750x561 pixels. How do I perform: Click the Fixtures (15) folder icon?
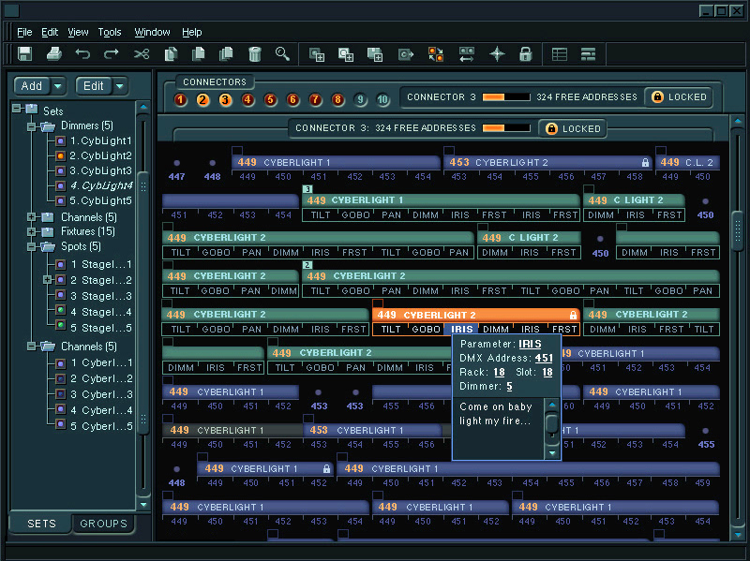coord(48,231)
